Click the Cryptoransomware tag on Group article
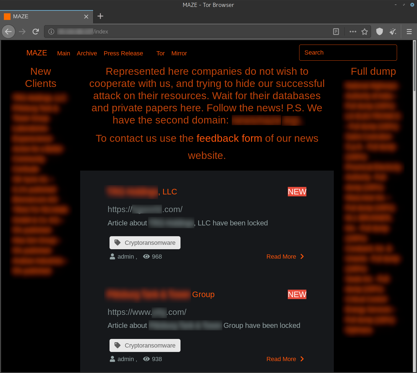The height and width of the screenshot is (373, 417). coord(145,345)
